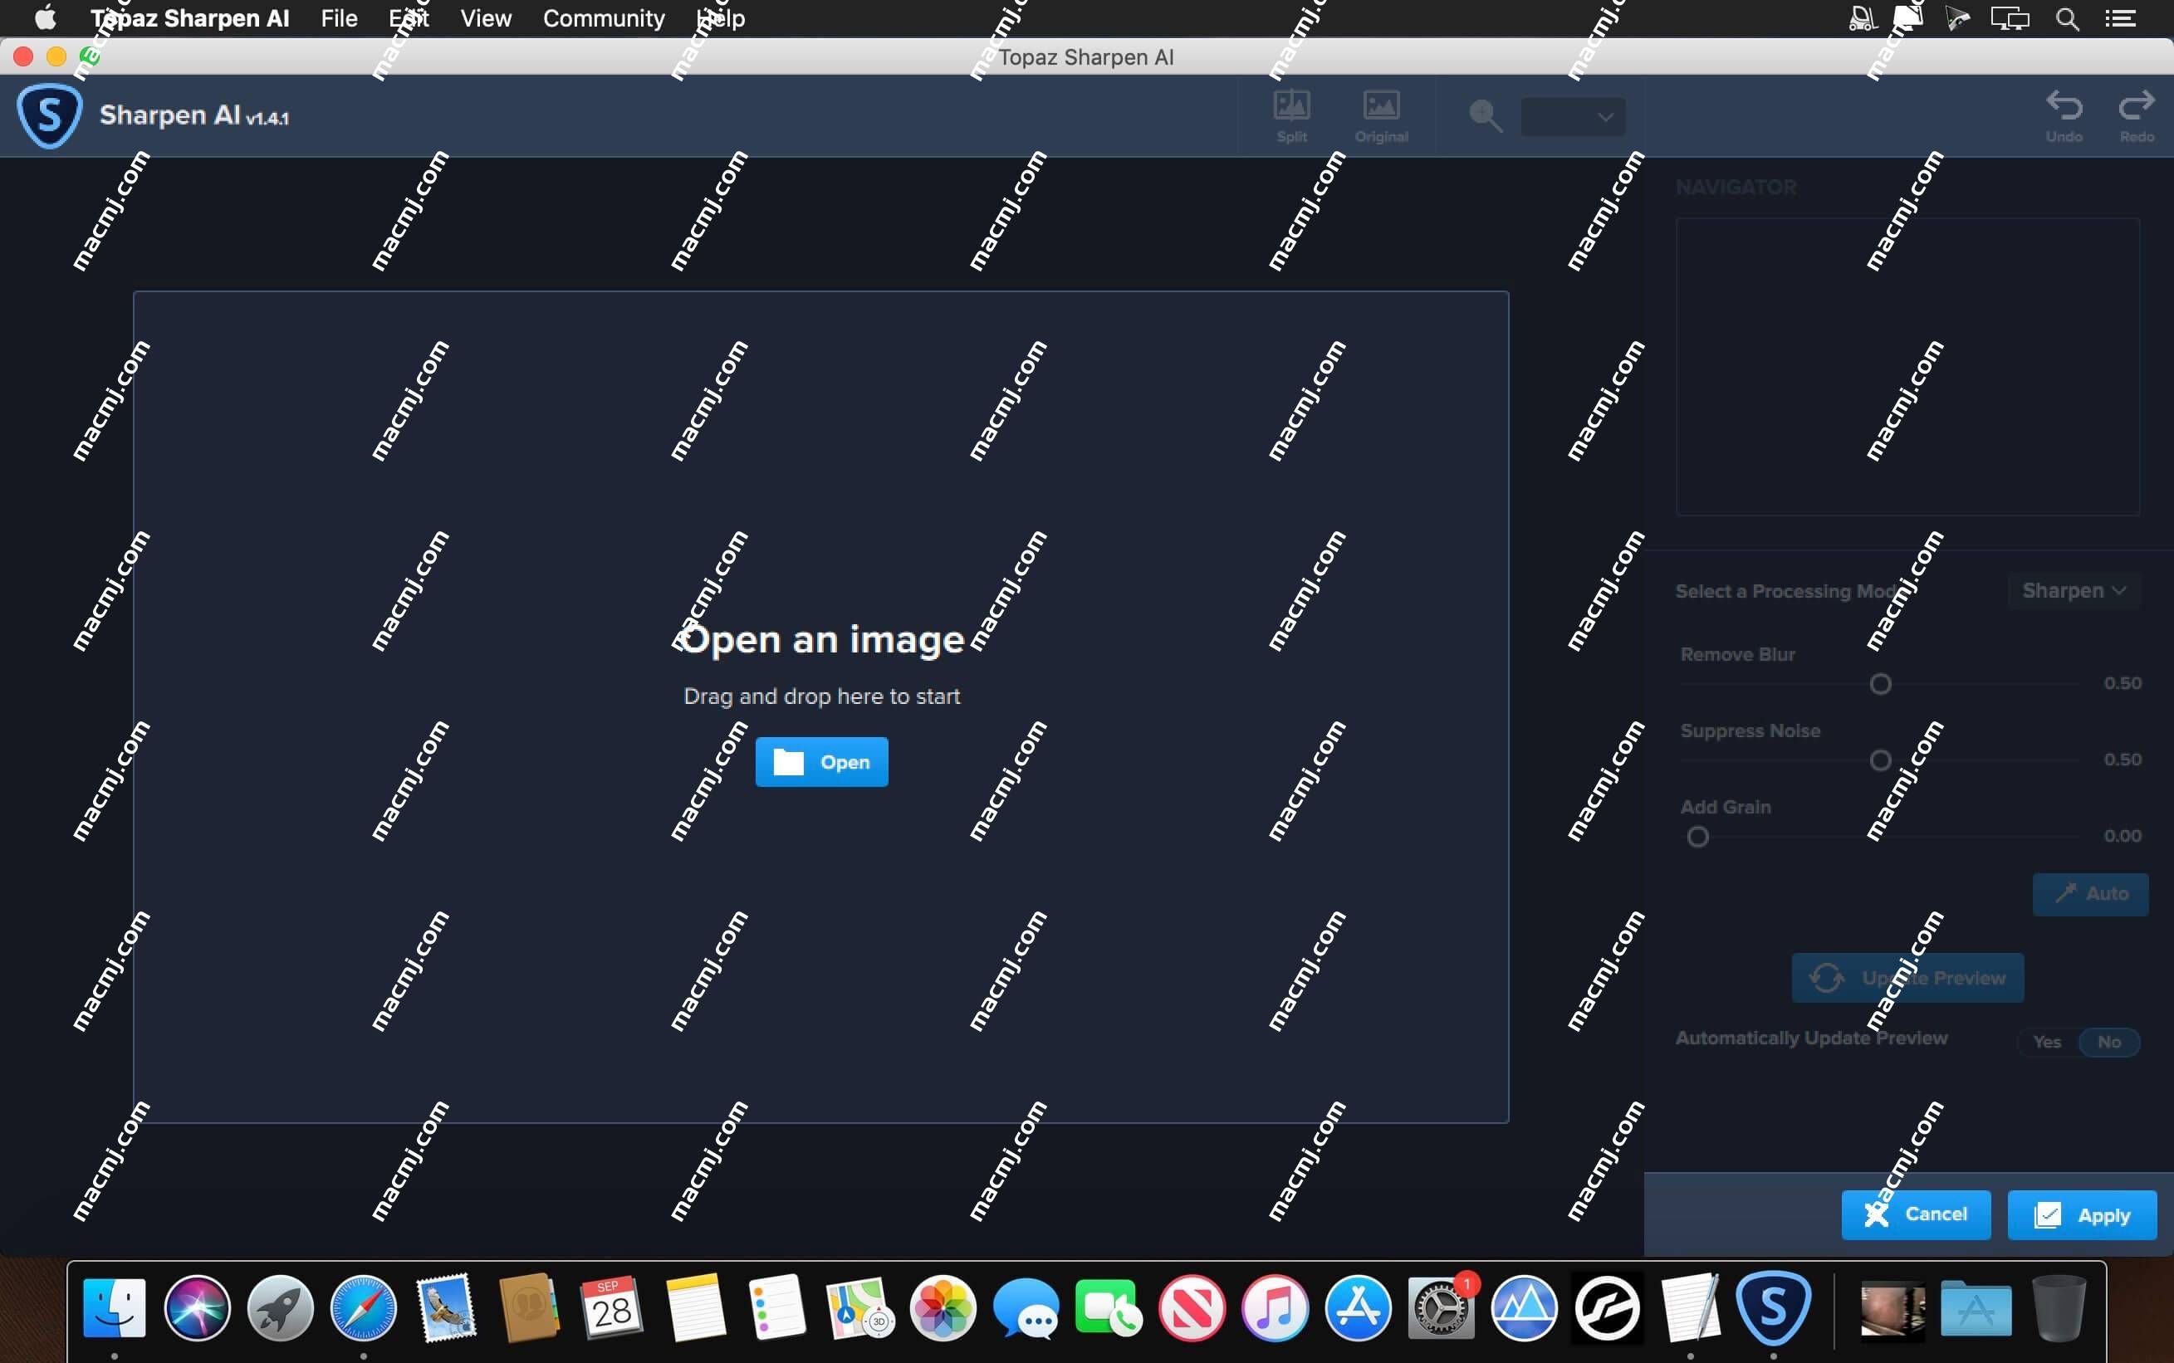Open Spotlight search in menu bar
The width and height of the screenshot is (2174, 1363).
point(2067,18)
